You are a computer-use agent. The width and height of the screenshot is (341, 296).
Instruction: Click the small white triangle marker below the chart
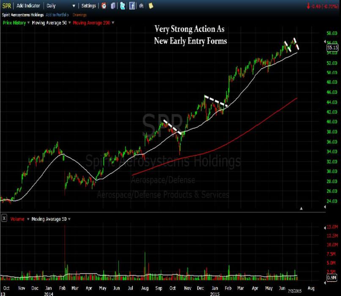coord(301,208)
